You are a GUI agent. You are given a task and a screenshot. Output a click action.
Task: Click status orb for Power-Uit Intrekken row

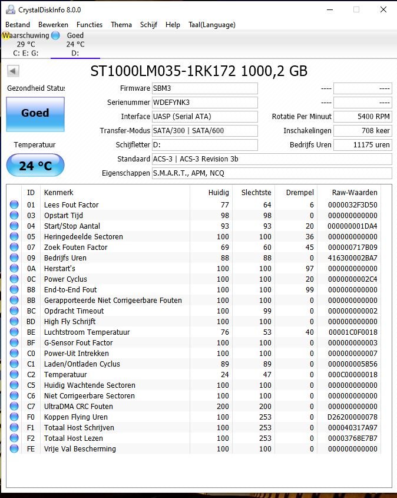pyautogui.click(x=14, y=353)
